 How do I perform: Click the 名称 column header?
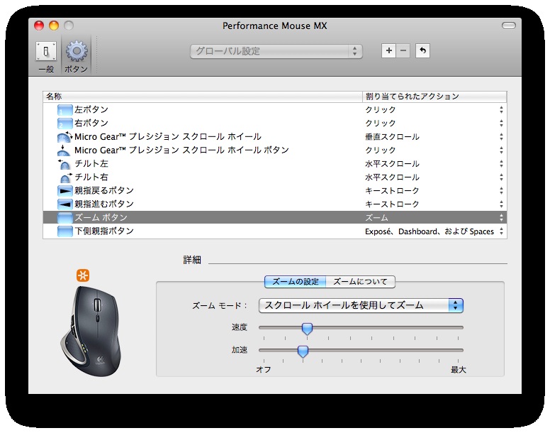[x=202, y=97]
